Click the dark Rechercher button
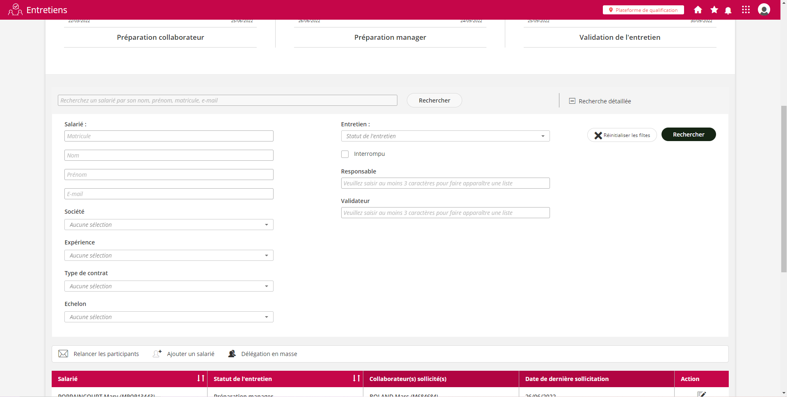787x397 pixels. [688, 135]
